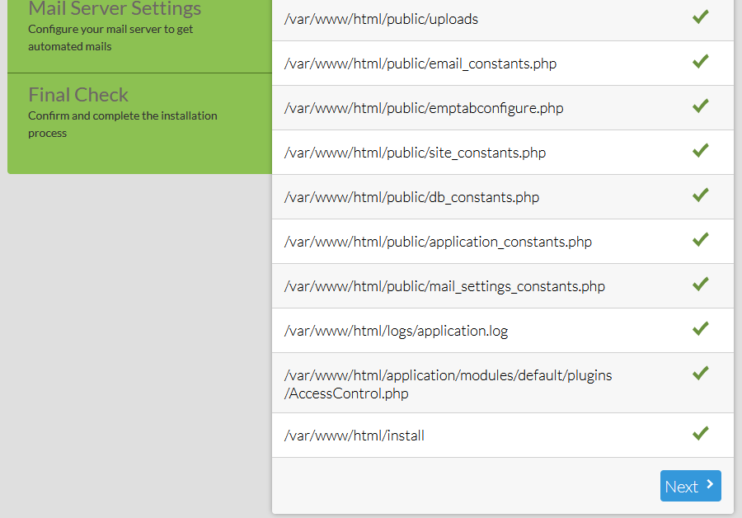Click the check icon for mail_settings_constants.php
This screenshot has width=742, height=518.
point(701,284)
